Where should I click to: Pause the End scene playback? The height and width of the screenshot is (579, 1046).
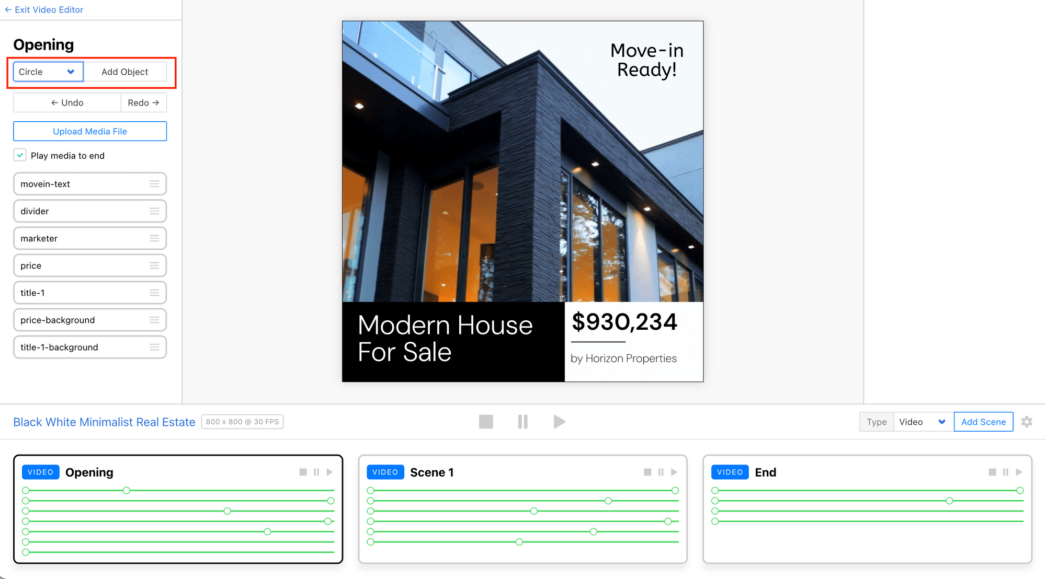click(x=1006, y=472)
